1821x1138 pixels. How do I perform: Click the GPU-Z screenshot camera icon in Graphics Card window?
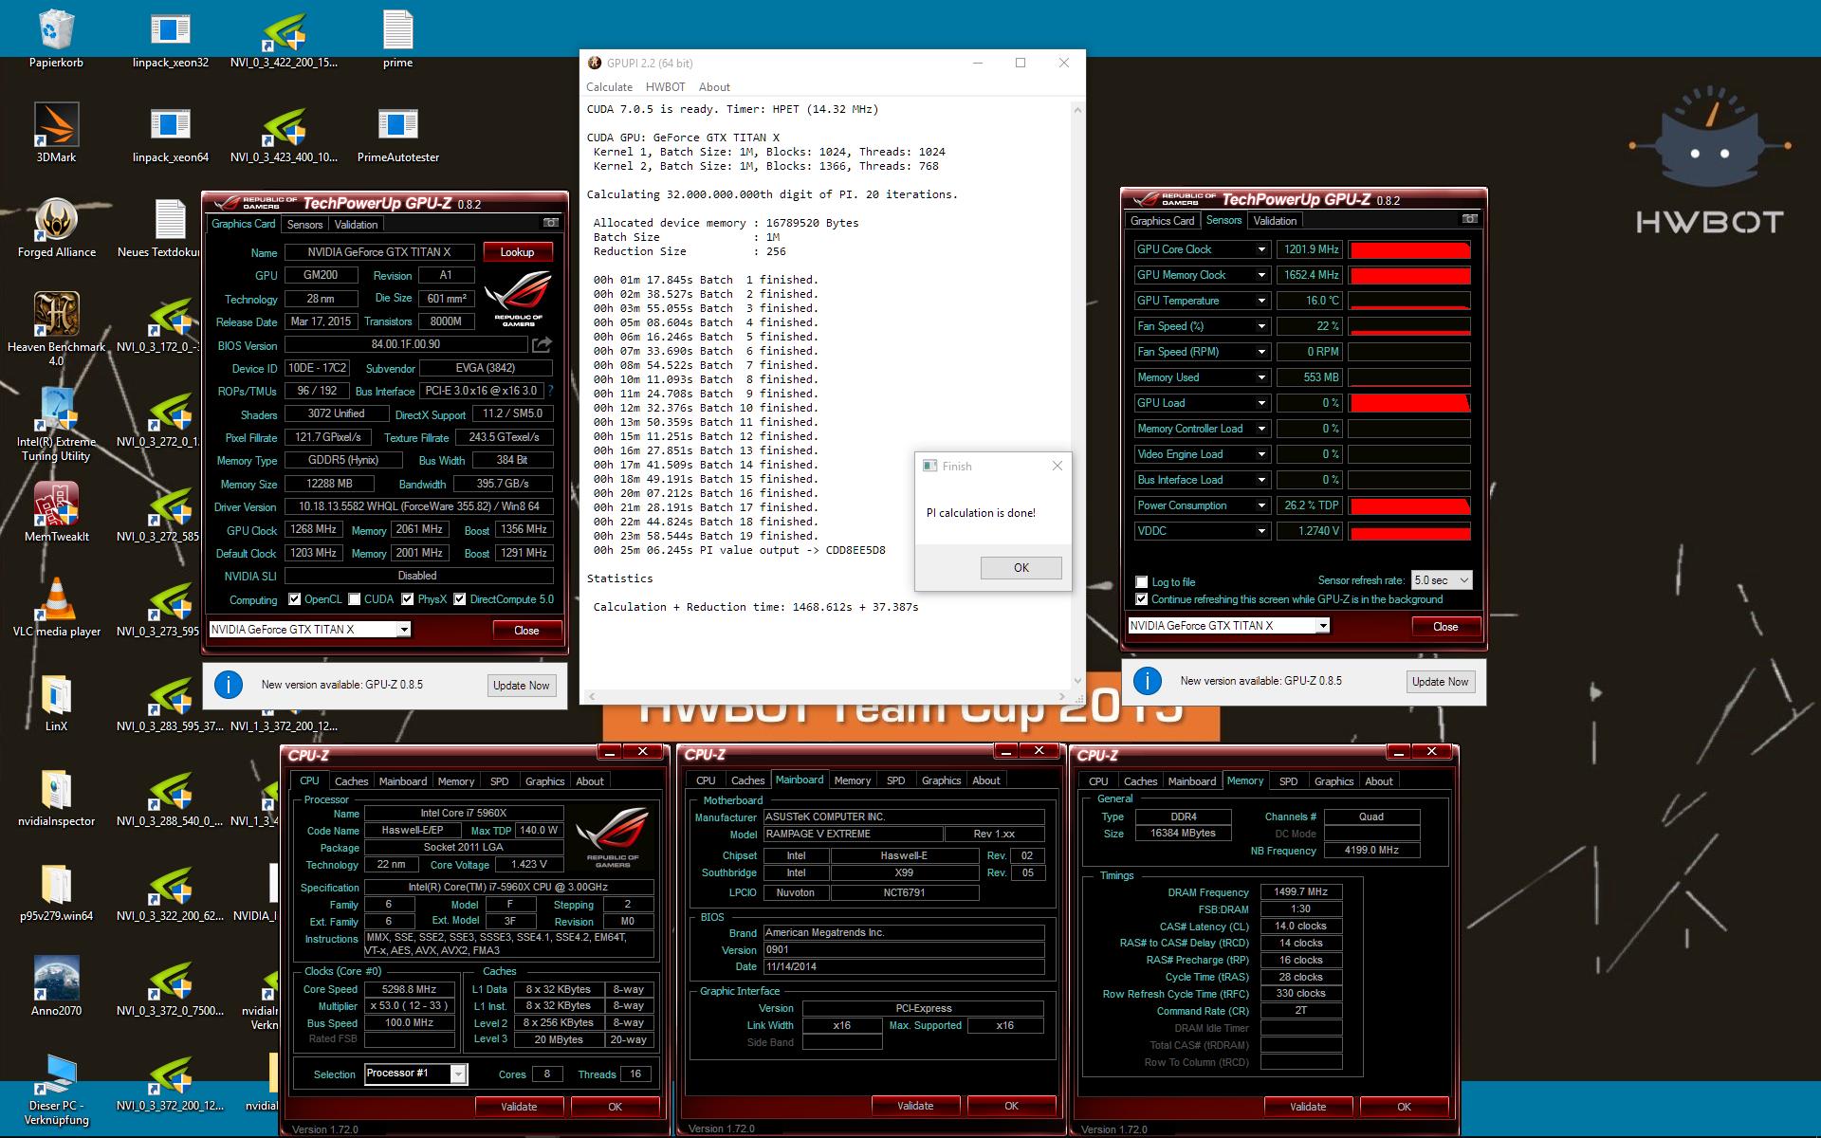[x=550, y=223]
